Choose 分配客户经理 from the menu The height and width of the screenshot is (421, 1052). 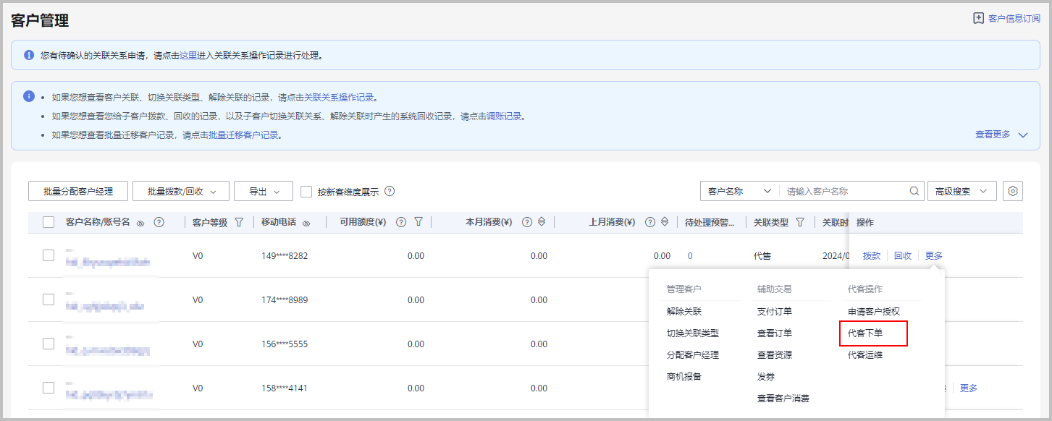point(693,355)
